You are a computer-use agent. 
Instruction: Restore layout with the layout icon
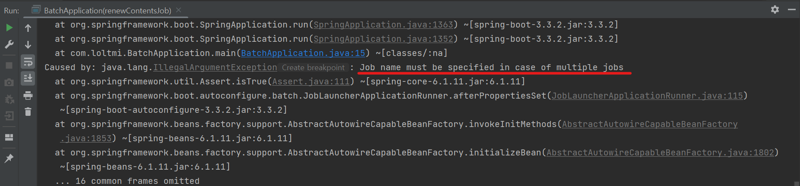coord(9,137)
